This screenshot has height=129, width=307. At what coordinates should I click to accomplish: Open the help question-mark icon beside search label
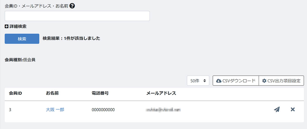point(72,6)
